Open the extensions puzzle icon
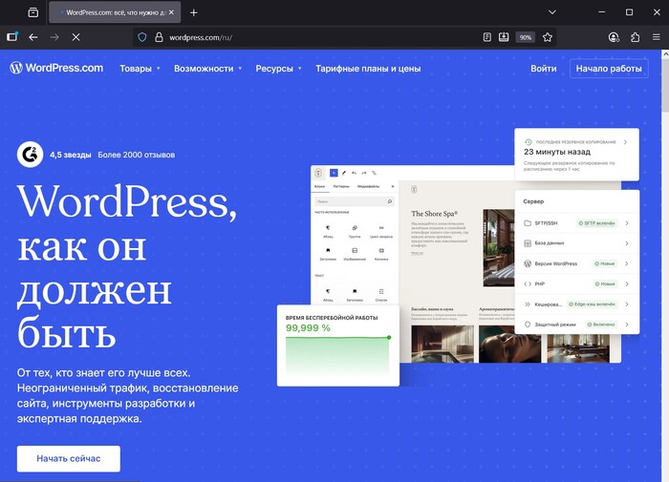Viewport: 669px width, 482px height. tap(635, 37)
